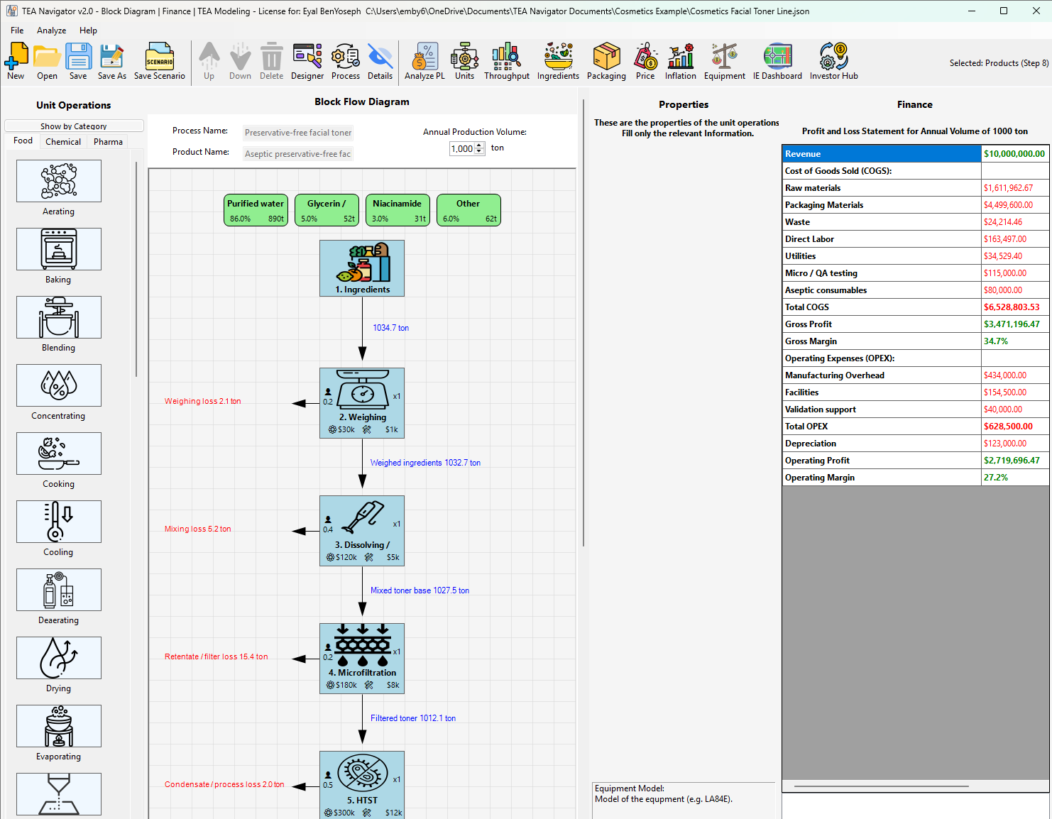Click the Annual Production Volume field
This screenshot has height=819, width=1052.
coord(462,148)
